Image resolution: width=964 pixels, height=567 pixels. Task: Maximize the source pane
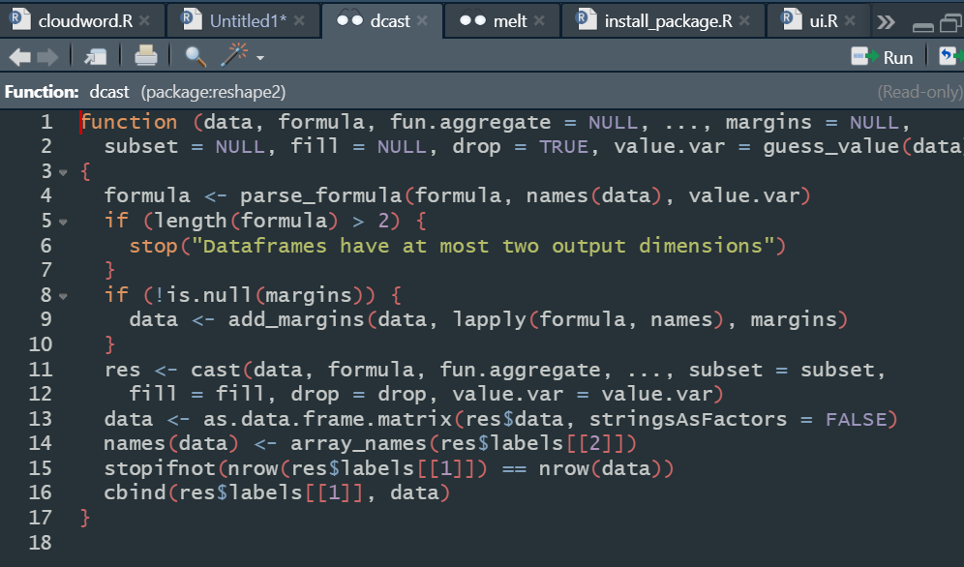(x=951, y=23)
